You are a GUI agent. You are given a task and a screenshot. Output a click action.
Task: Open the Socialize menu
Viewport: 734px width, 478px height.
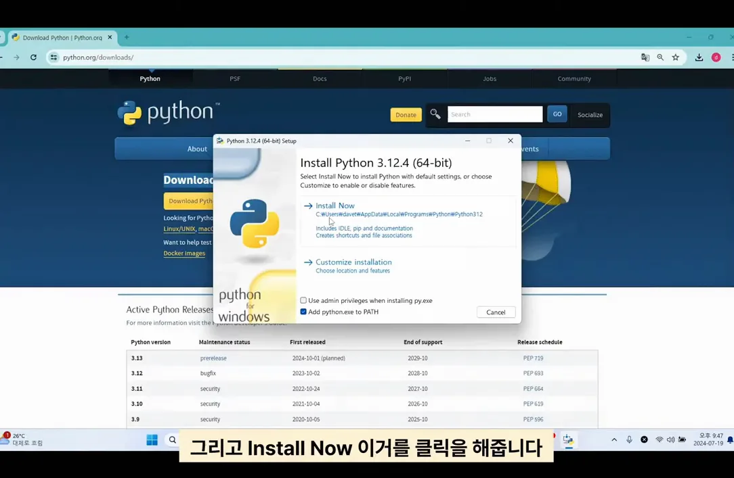[x=590, y=114]
